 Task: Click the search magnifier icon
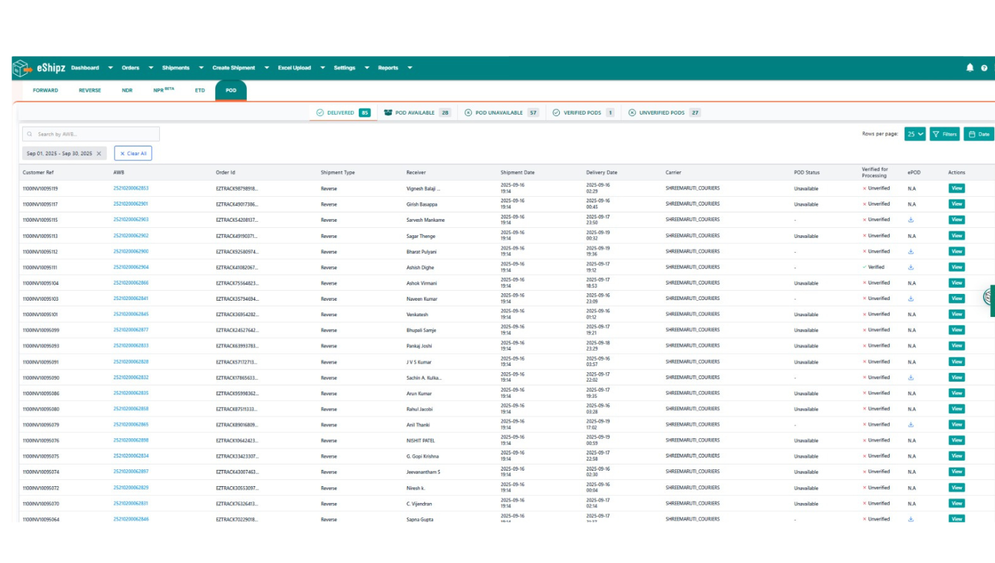point(30,134)
